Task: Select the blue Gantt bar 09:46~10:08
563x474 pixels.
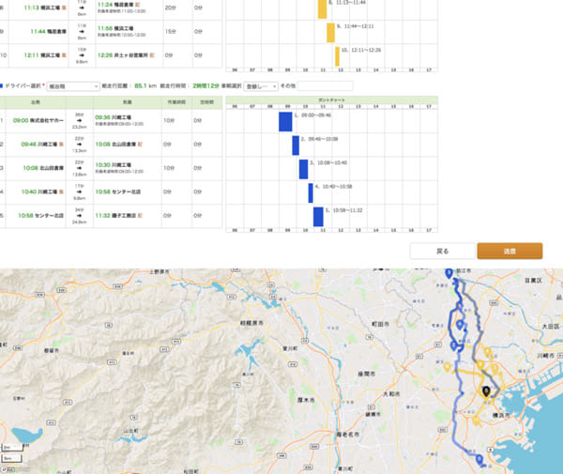Action: (x=296, y=145)
